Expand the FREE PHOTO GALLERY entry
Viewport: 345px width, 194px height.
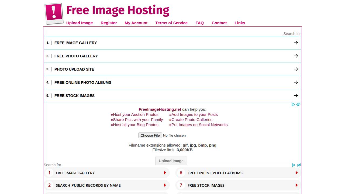76,56
